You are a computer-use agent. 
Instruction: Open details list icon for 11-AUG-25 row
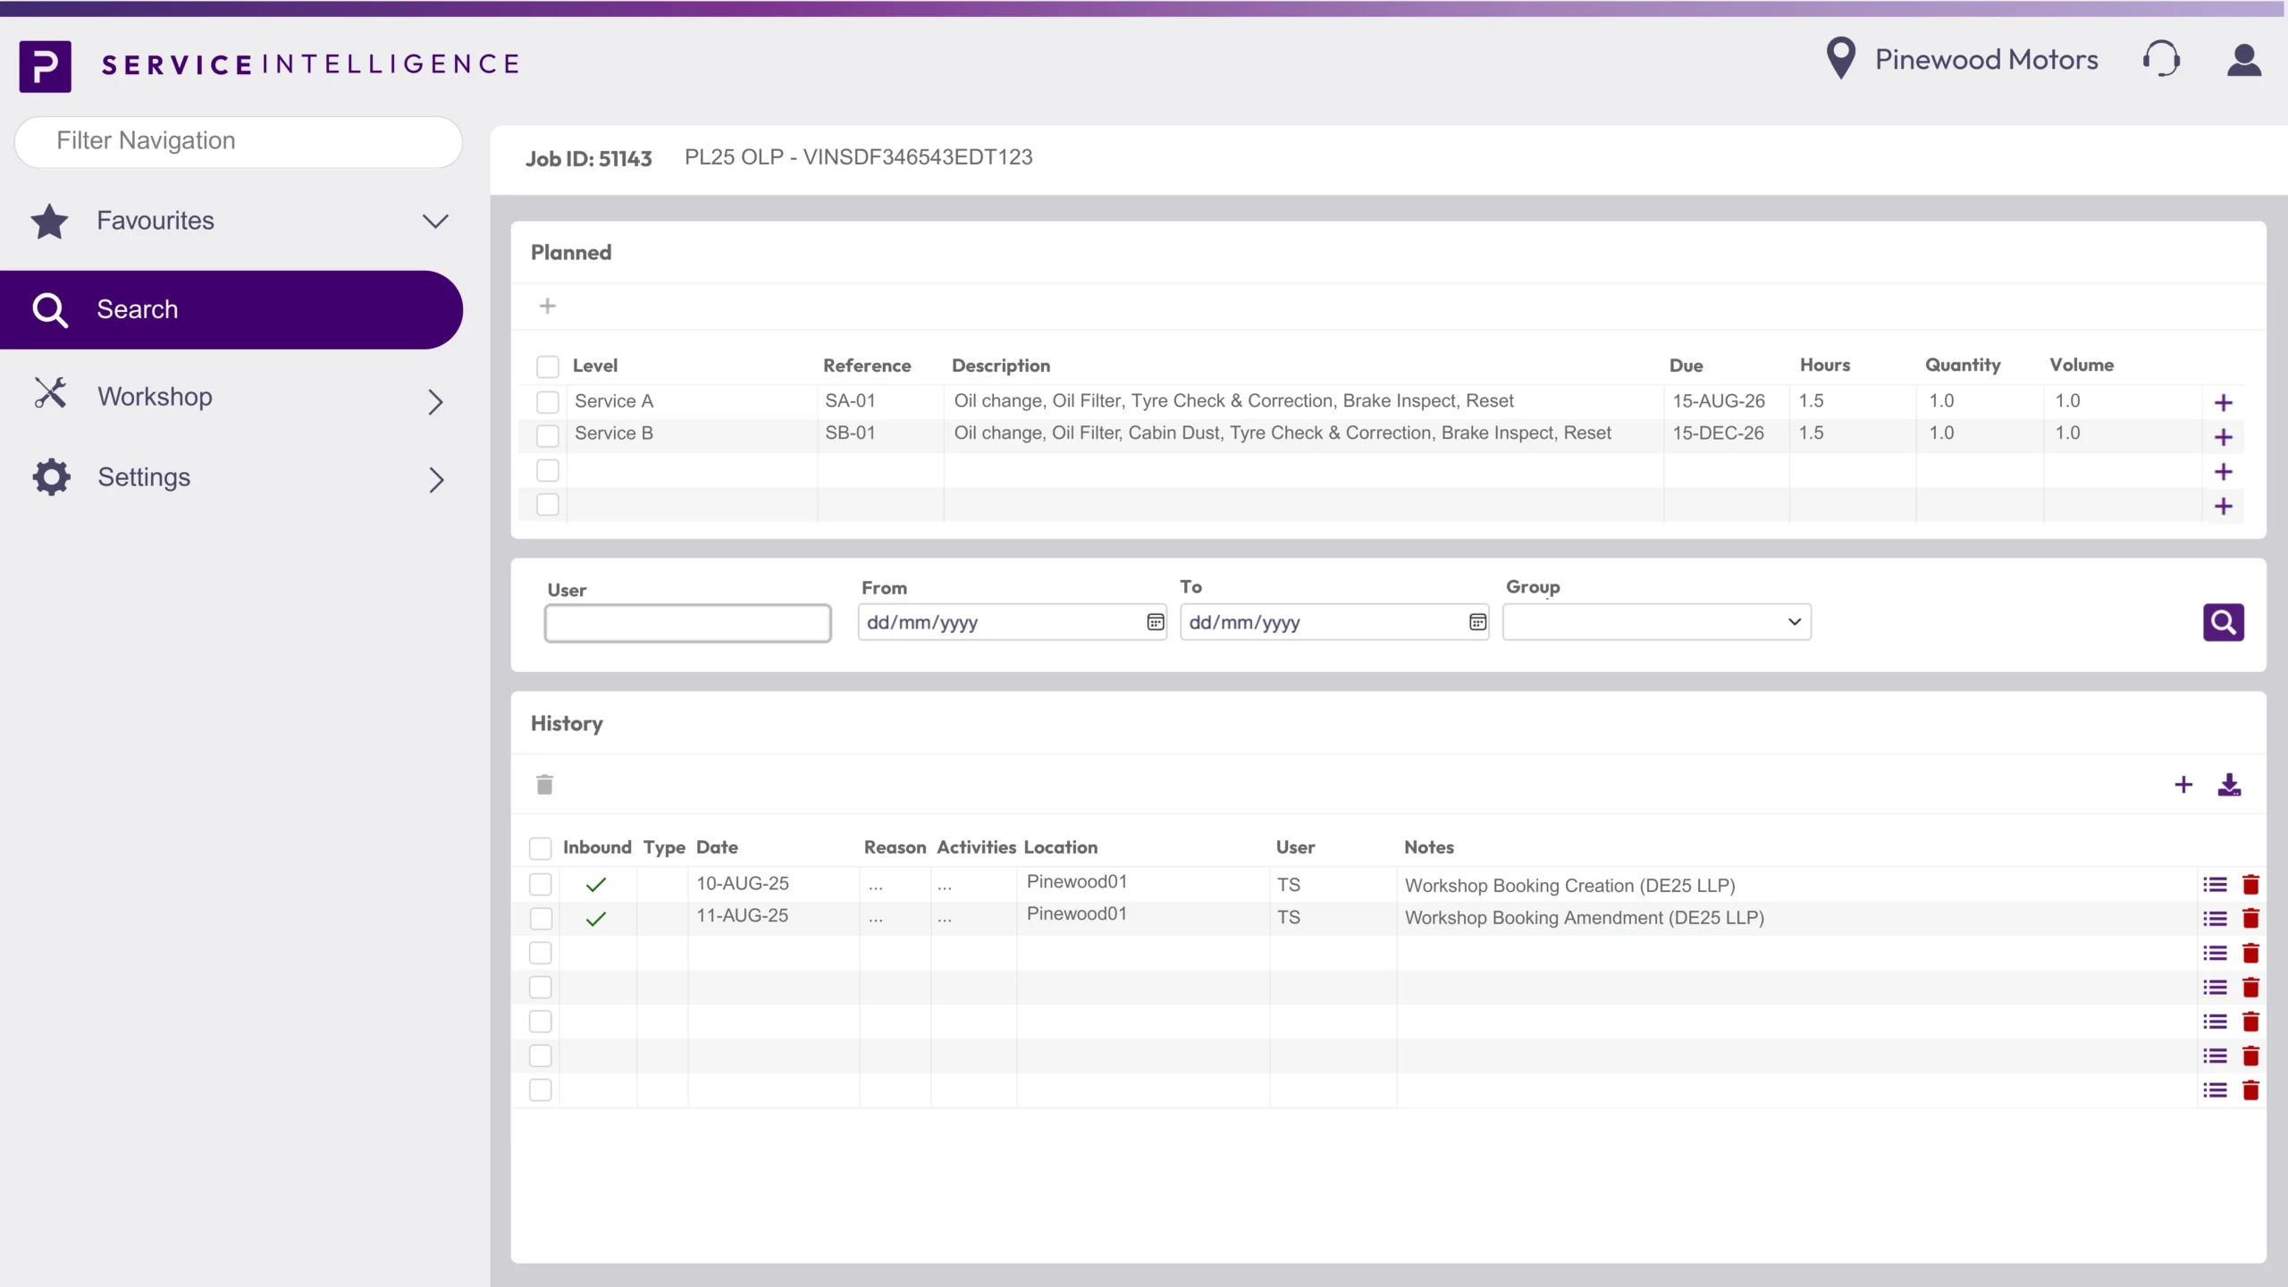pos(2215,919)
